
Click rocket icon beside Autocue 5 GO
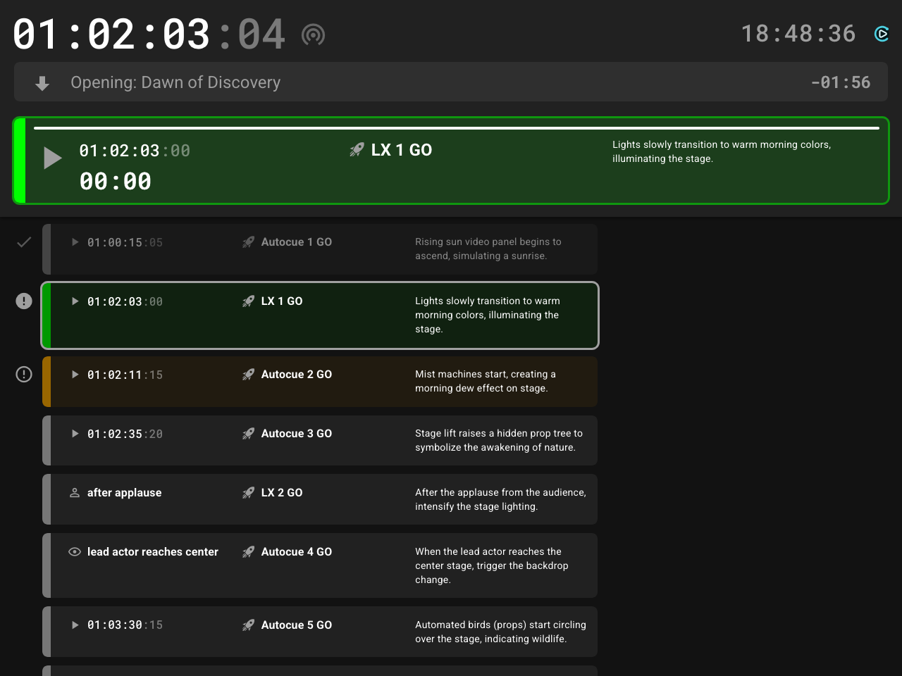[248, 625]
